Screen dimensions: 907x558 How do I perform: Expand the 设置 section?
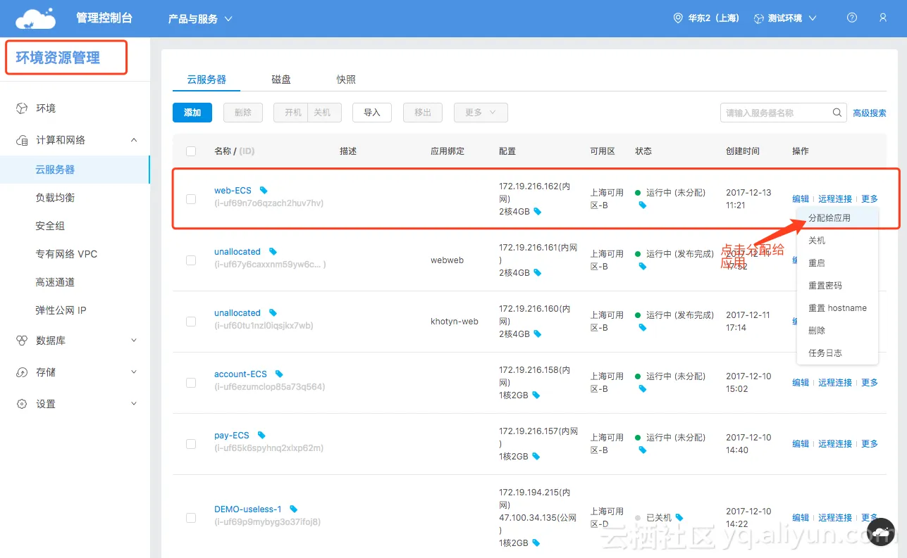coord(134,404)
